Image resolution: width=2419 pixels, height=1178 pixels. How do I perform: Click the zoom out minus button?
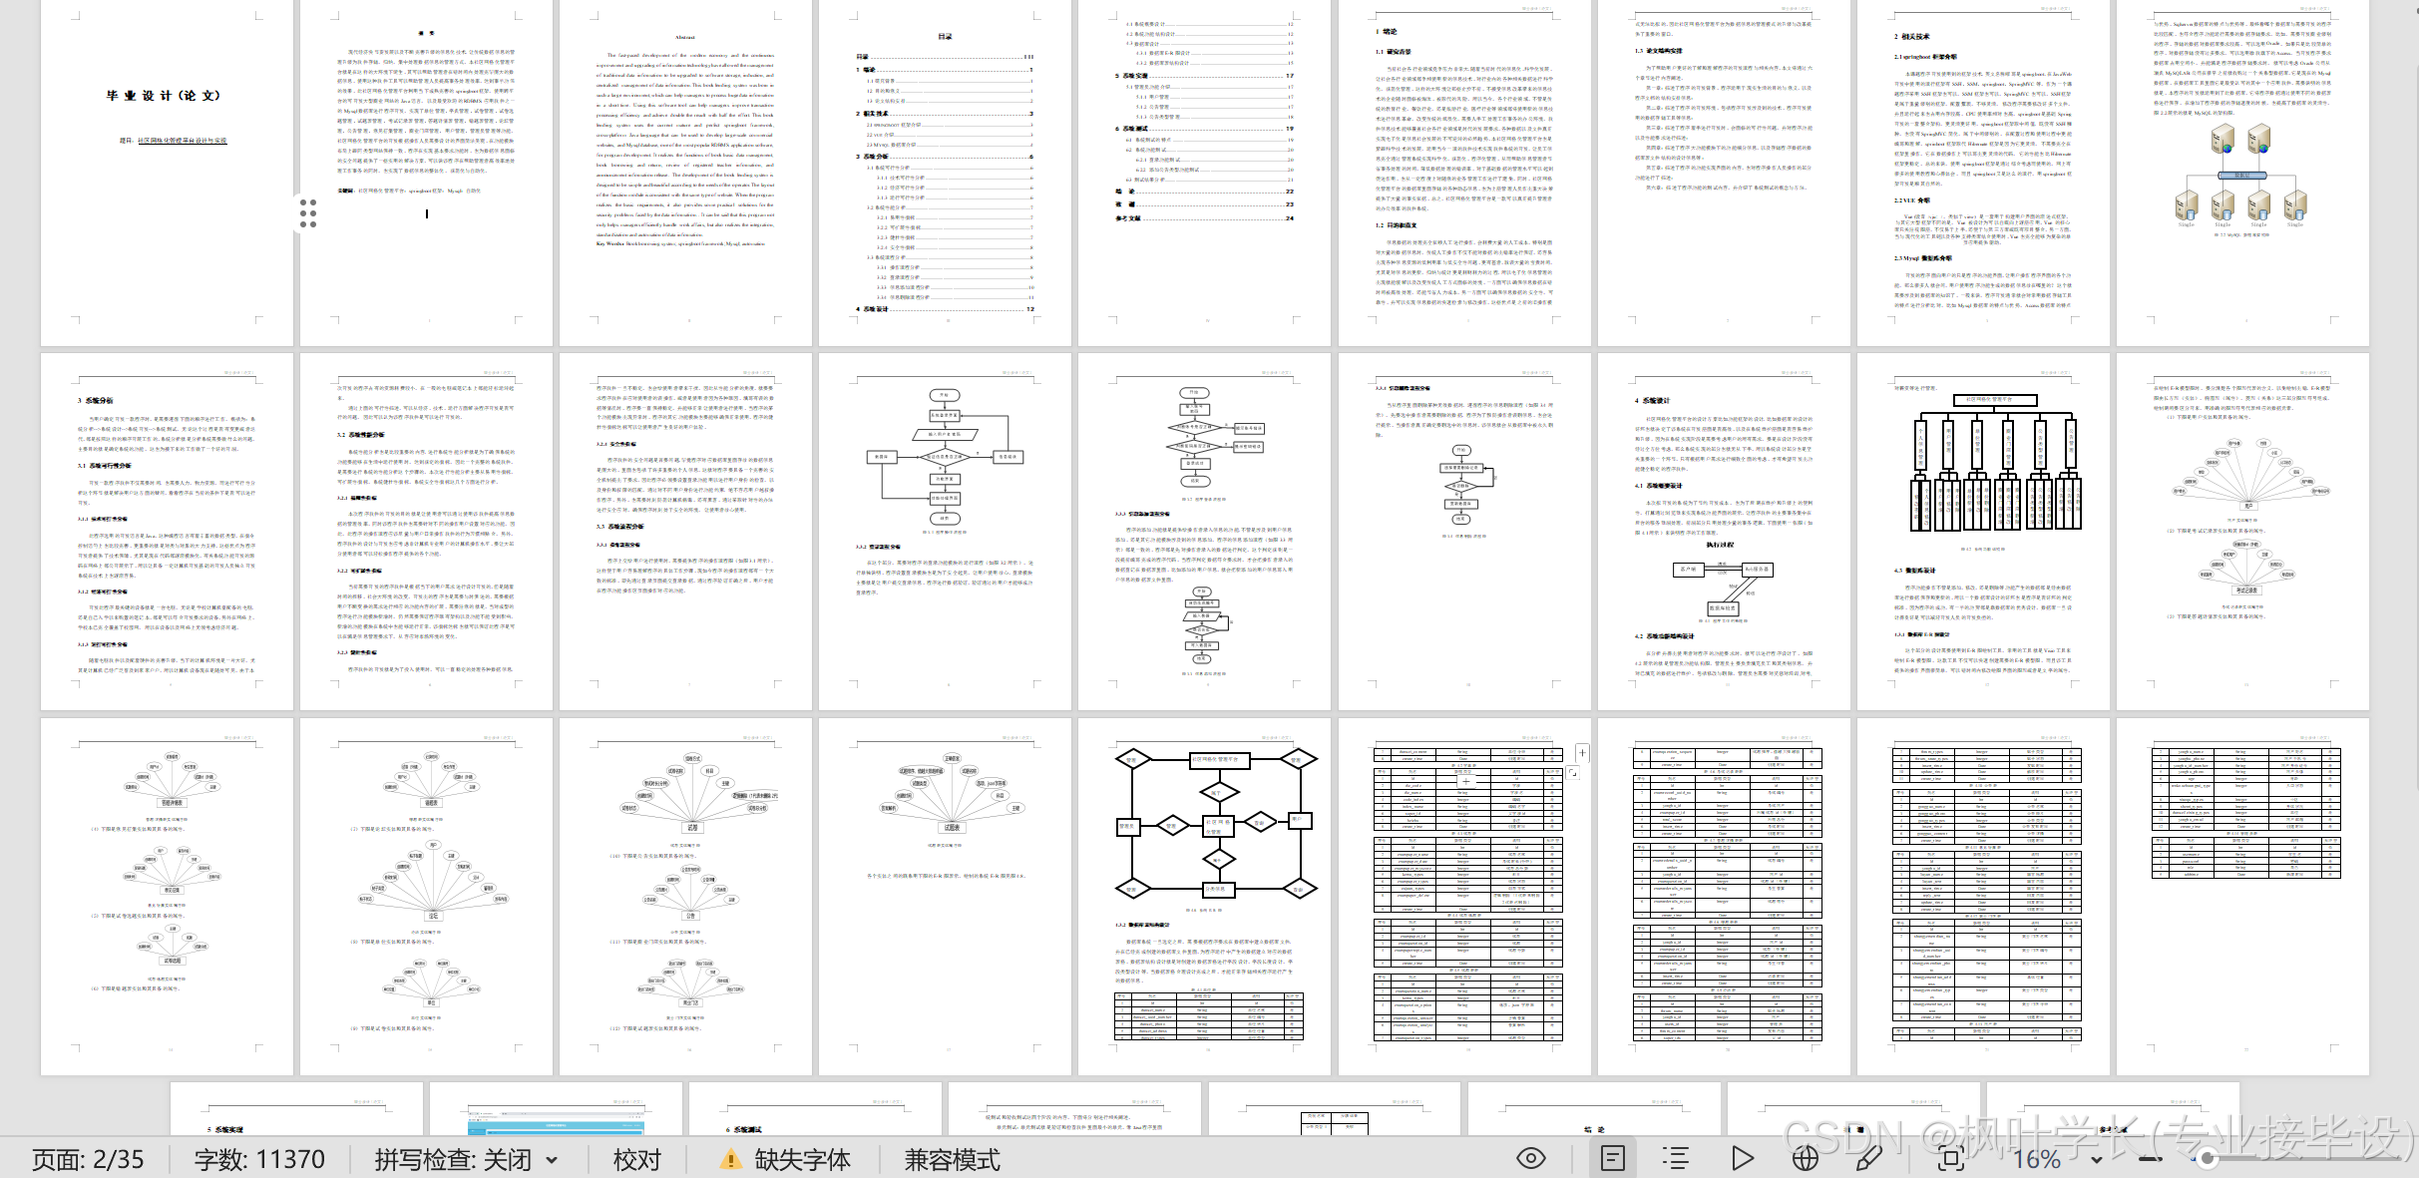point(2152,1159)
